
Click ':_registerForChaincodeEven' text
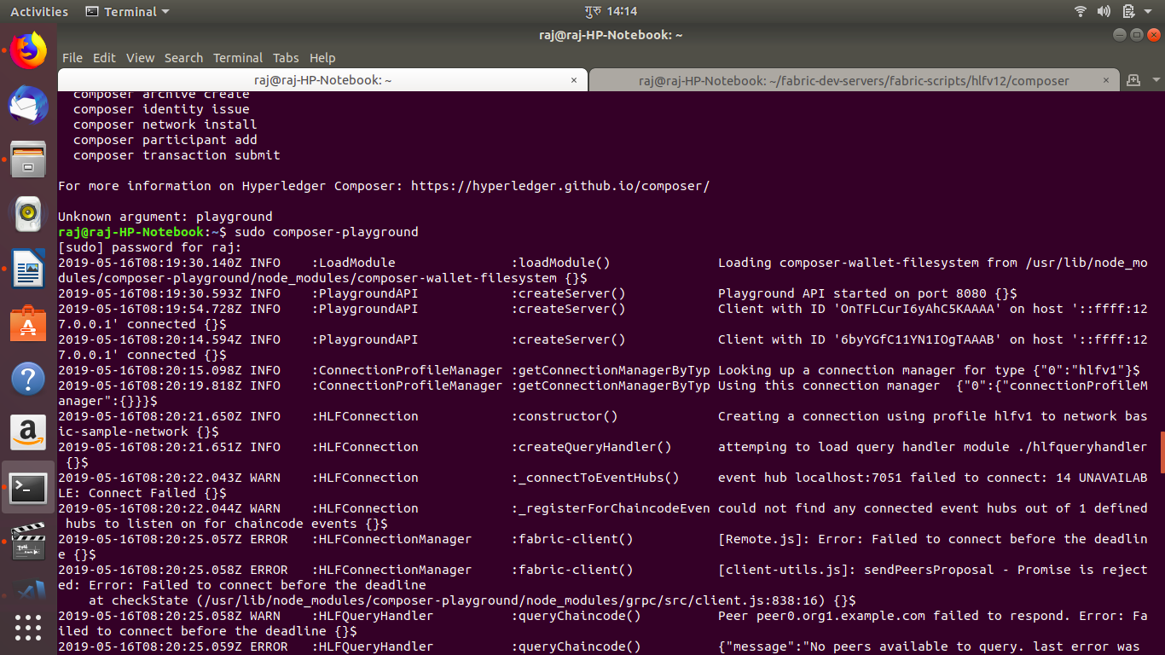point(611,508)
